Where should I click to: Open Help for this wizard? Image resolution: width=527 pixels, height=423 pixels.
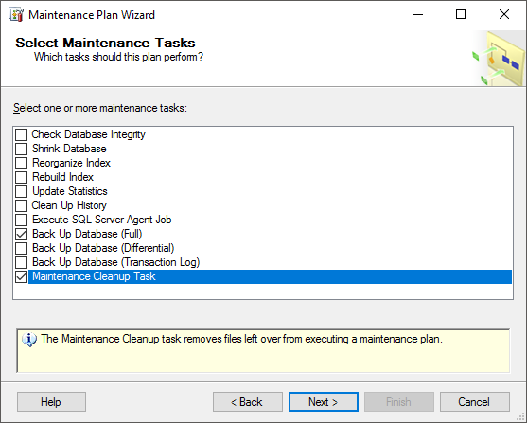coord(51,402)
